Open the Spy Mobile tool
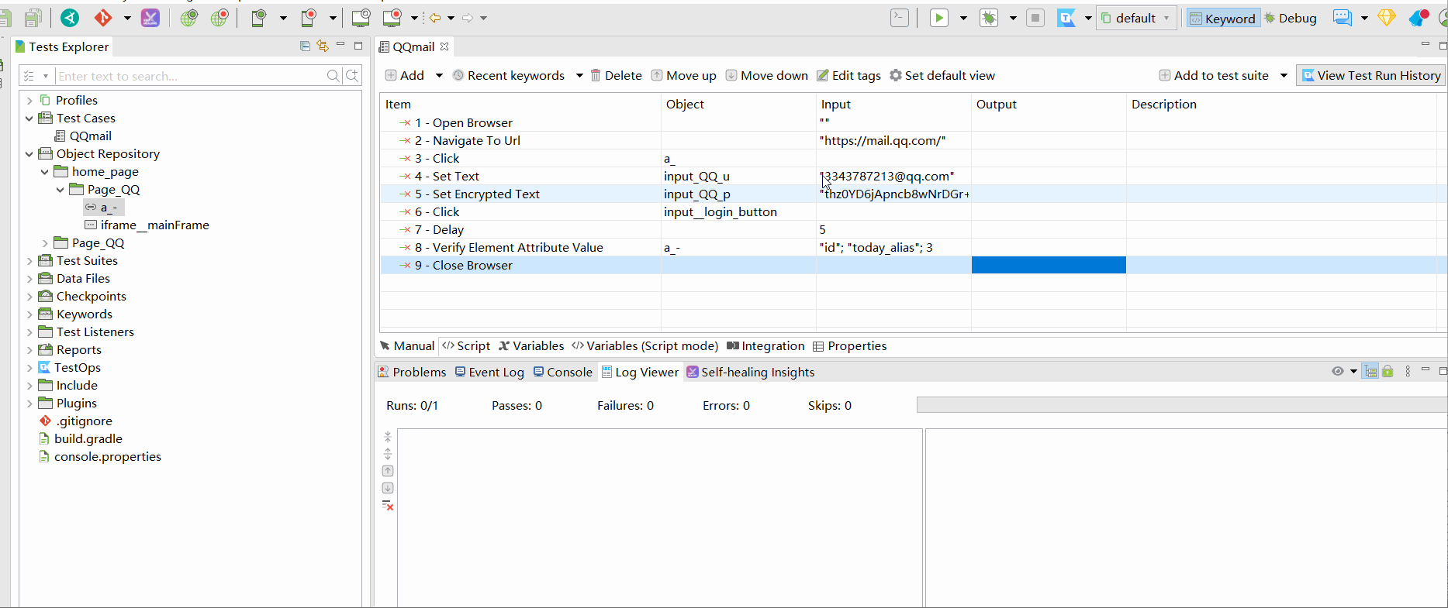This screenshot has width=1448, height=608. tap(259, 18)
